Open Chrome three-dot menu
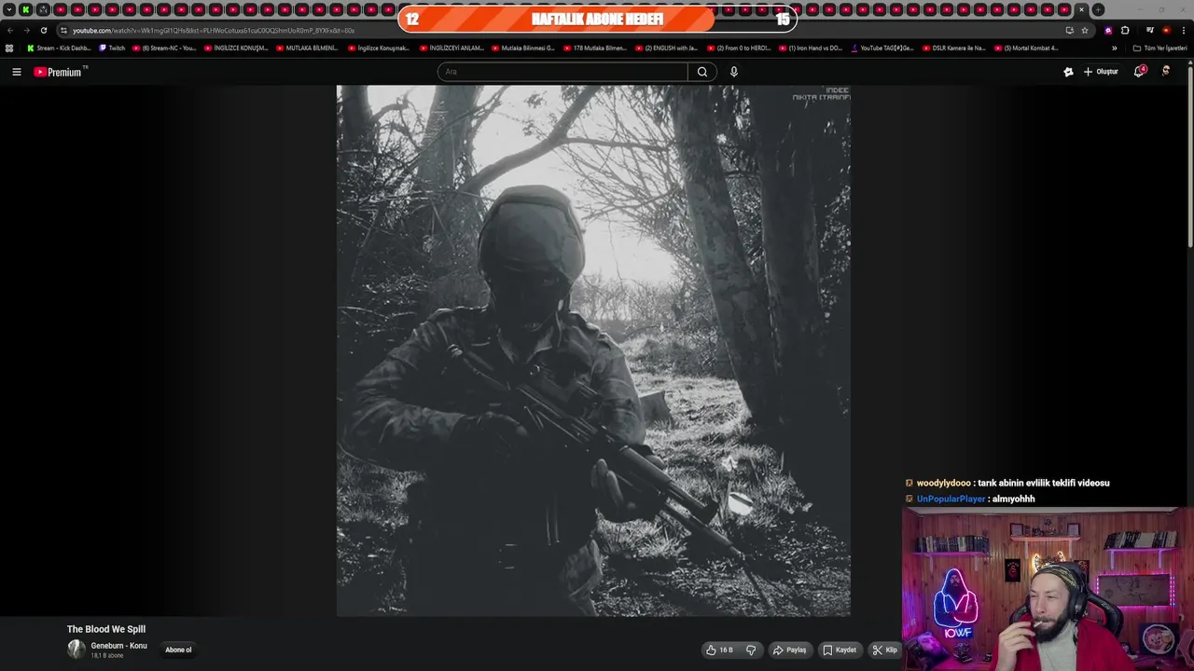This screenshot has width=1194, height=671. click(1183, 30)
